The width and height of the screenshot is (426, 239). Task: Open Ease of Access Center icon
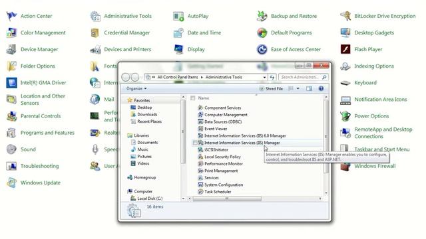[262, 50]
